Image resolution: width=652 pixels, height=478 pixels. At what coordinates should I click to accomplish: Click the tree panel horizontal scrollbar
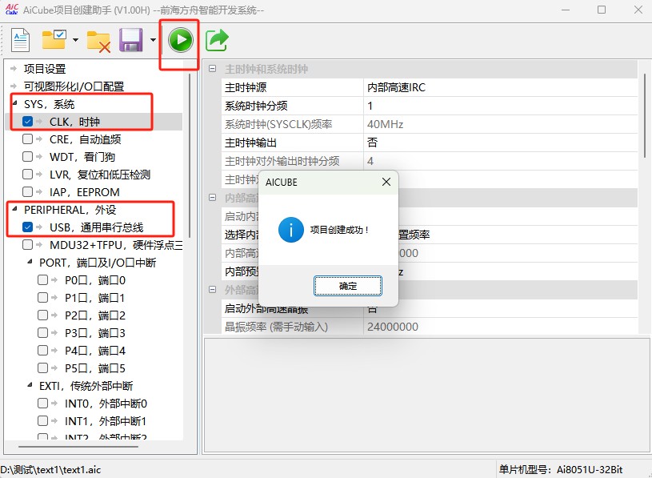coord(78,447)
